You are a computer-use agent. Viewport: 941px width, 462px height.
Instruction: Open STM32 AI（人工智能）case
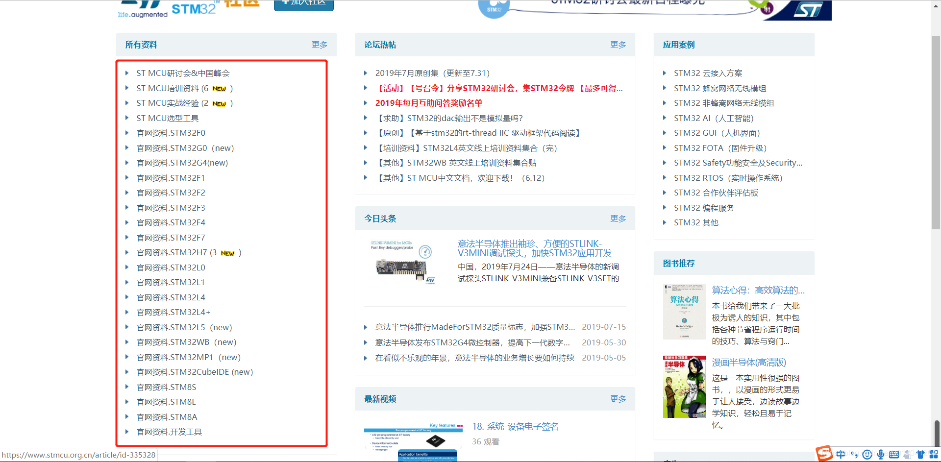pos(714,118)
